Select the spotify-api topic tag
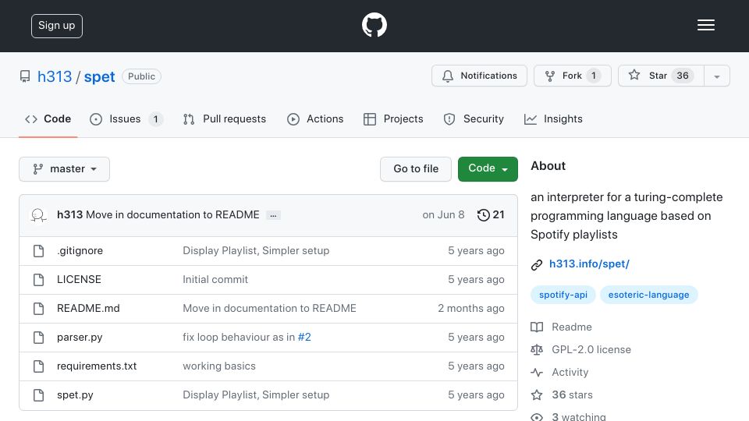This screenshot has height=421, width=749. pos(563,295)
